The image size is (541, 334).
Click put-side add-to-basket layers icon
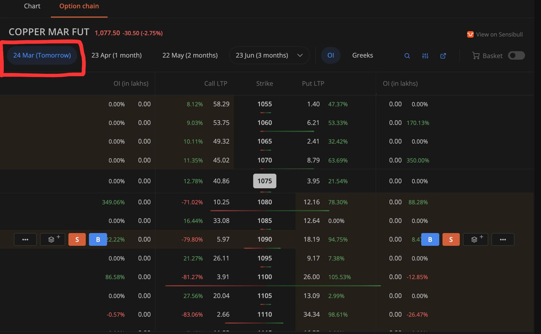point(475,239)
